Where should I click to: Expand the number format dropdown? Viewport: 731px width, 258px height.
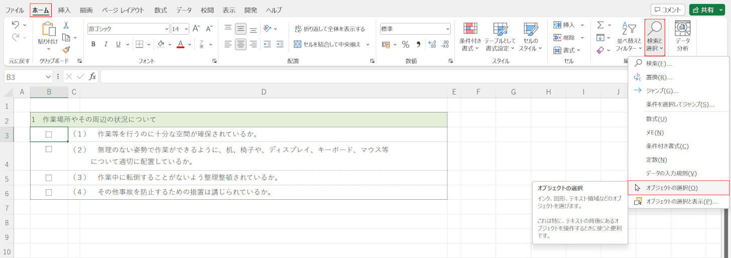pyautogui.click(x=447, y=29)
